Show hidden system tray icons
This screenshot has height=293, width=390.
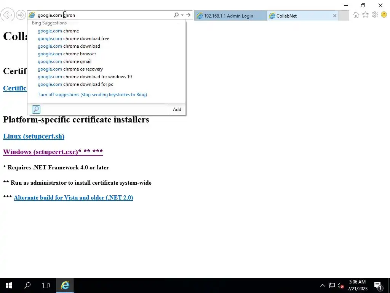pyautogui.click(x=322, y=285)
